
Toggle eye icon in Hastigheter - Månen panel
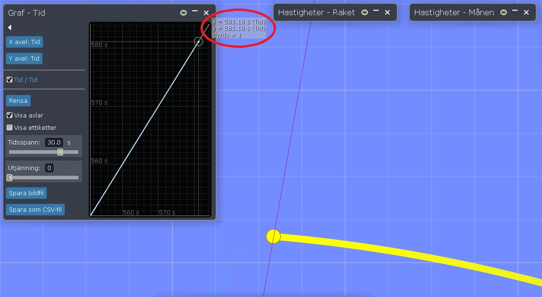tap(504, 12)
